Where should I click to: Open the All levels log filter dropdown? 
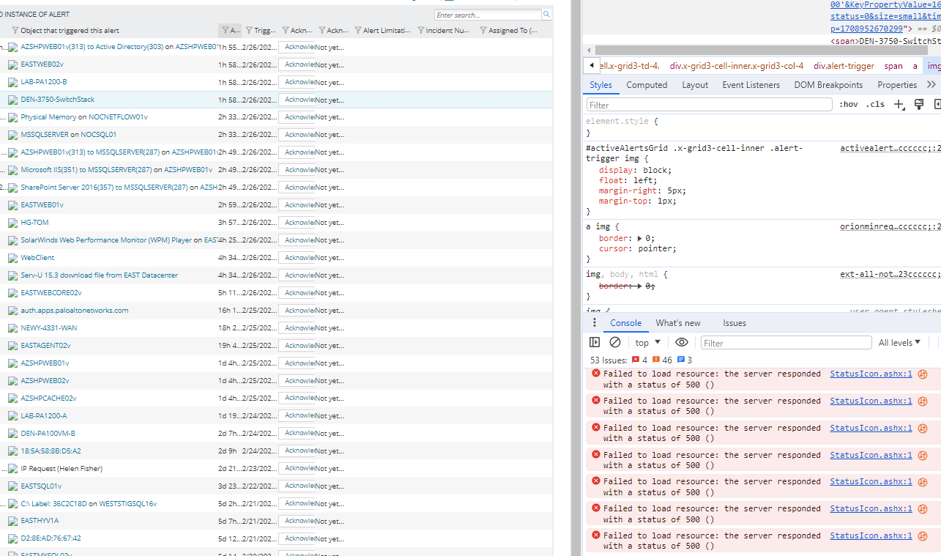899,343
